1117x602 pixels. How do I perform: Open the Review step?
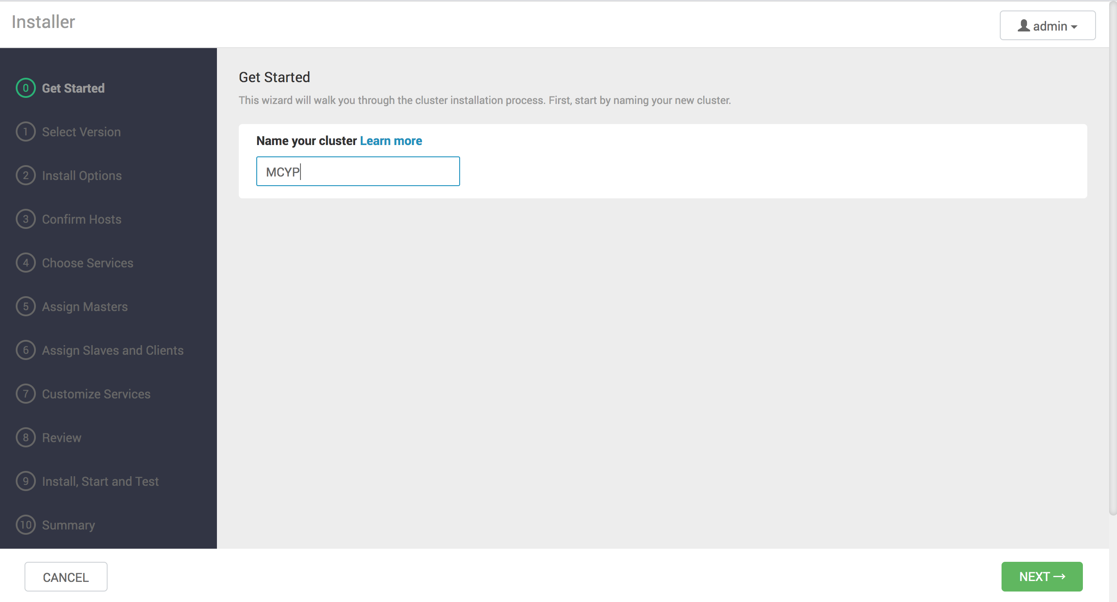click(62, 438)
